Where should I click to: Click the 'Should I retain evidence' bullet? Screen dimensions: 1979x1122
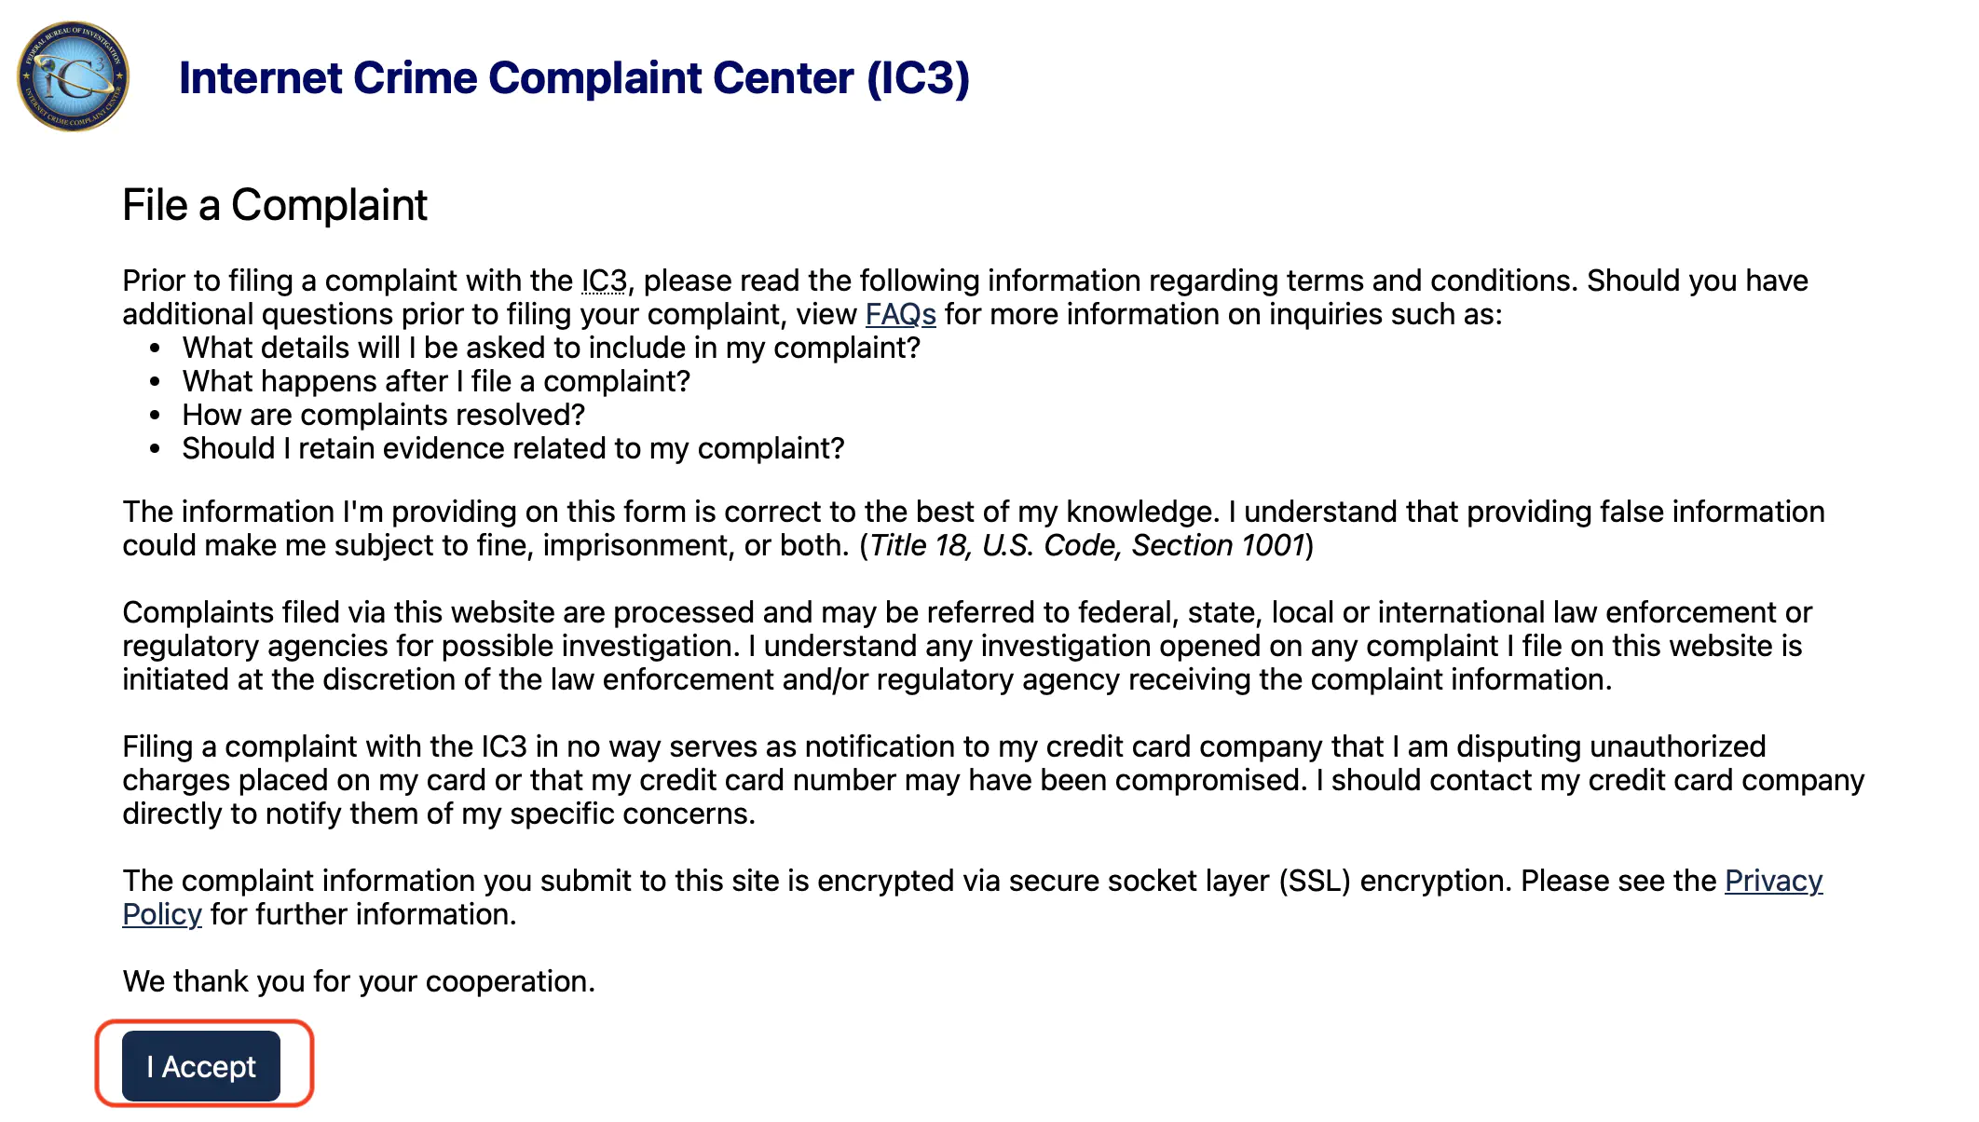(512, 449)
